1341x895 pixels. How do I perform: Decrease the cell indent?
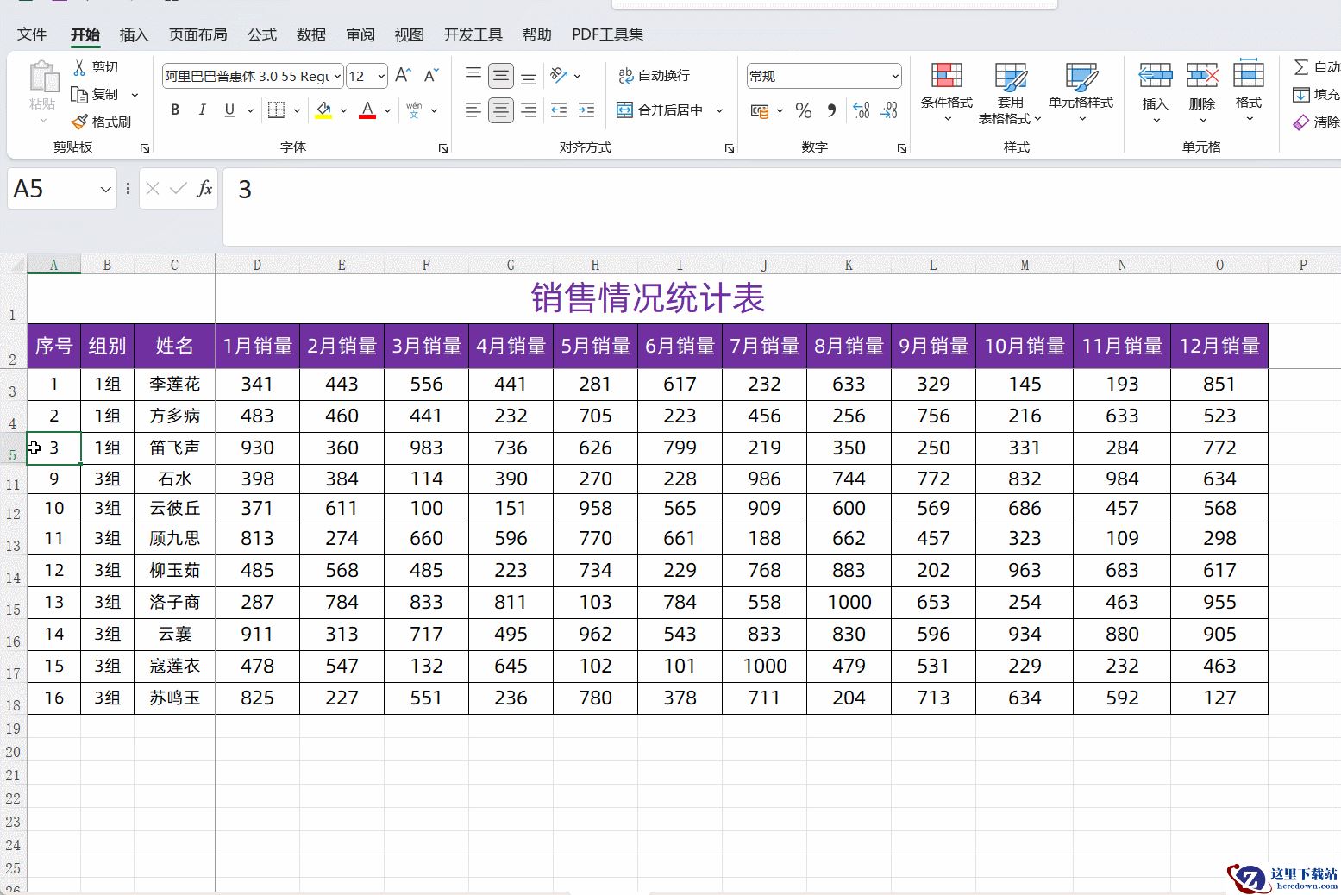(x=559, y=110)
